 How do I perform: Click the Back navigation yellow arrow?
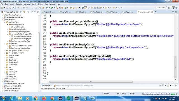[x=114, y=8]
